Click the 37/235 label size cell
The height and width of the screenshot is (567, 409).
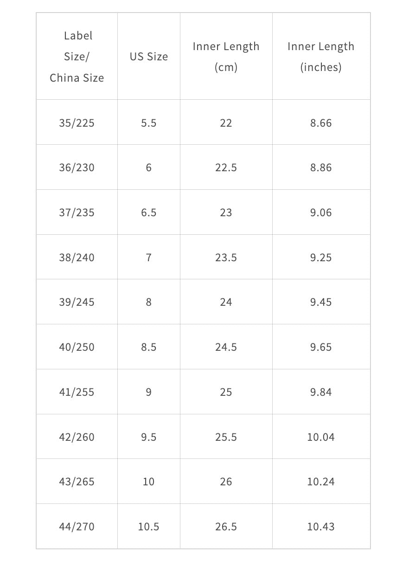point(77,213)
